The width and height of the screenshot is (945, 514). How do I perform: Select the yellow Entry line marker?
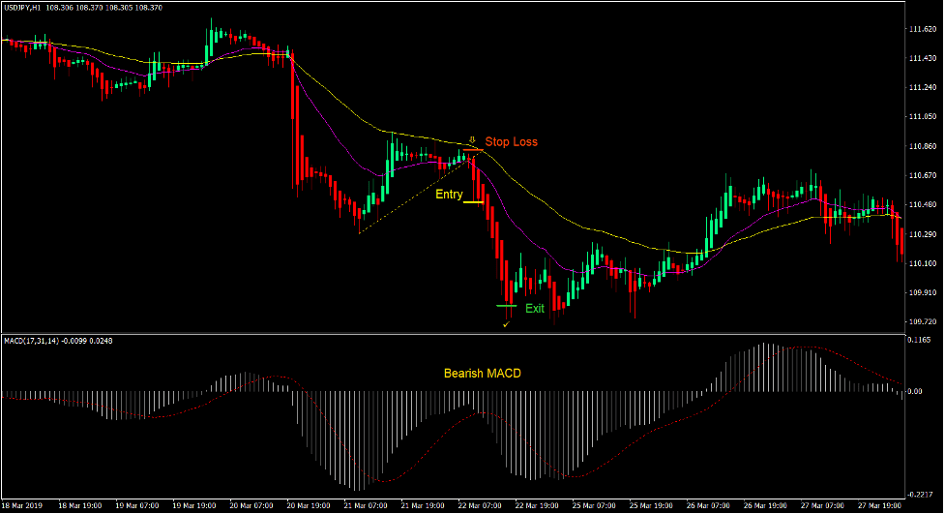[474, 203]
